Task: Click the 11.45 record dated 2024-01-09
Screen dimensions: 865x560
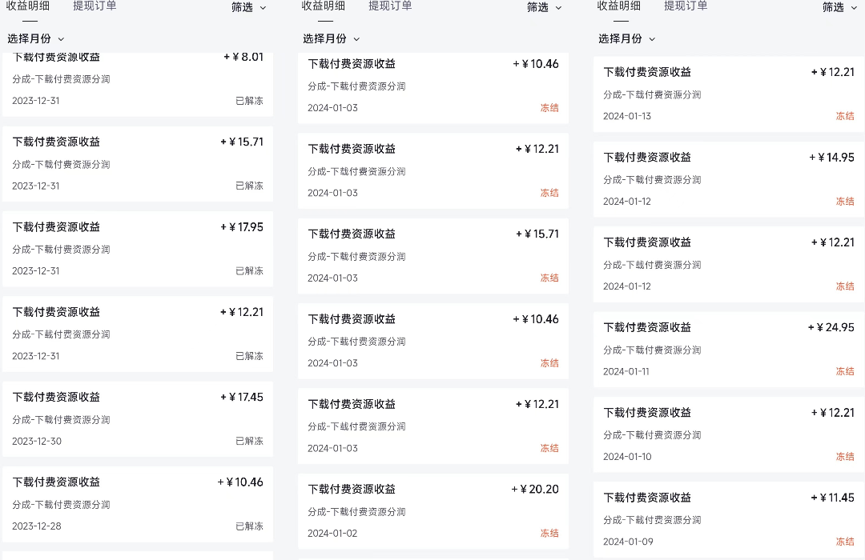Action: 721,516
